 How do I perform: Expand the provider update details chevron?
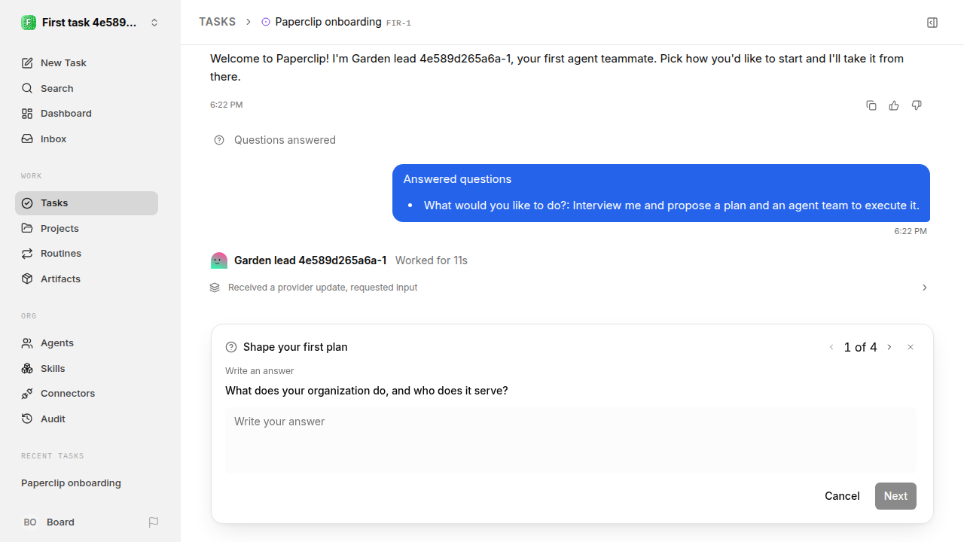pyautogui.click(x=925, y=288)
